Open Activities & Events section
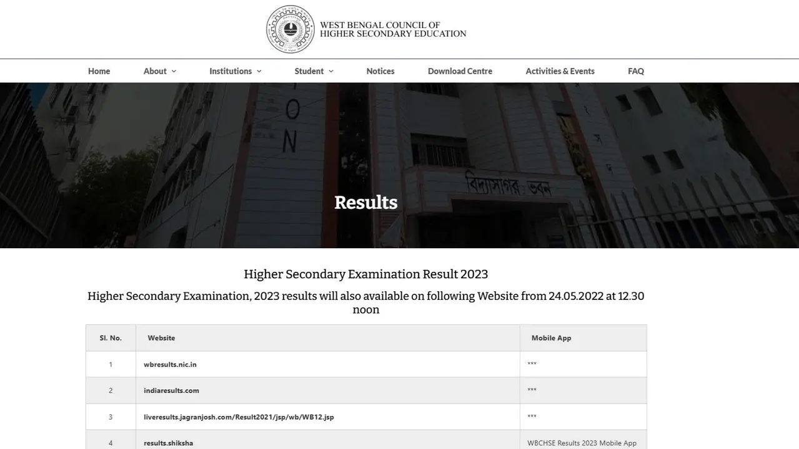This screenshot has width=799, height=449. point(560,70)
